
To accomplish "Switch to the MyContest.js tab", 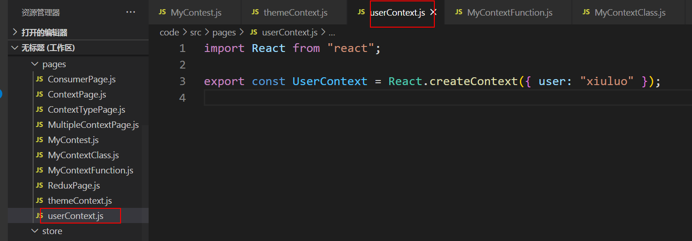I will tap(196, 12).
